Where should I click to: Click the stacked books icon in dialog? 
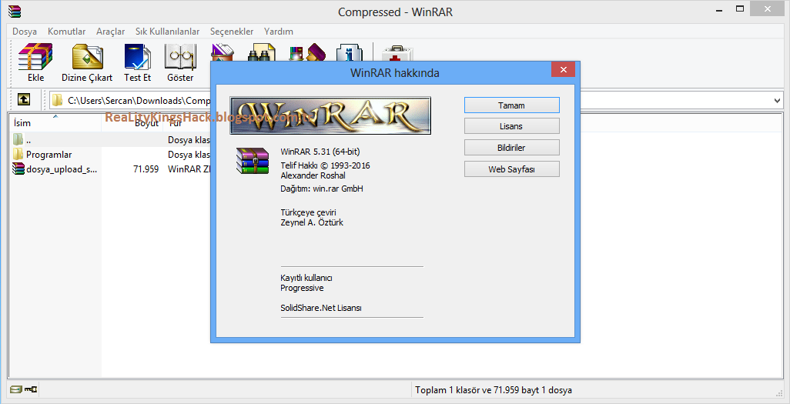(x=253, y=161)
